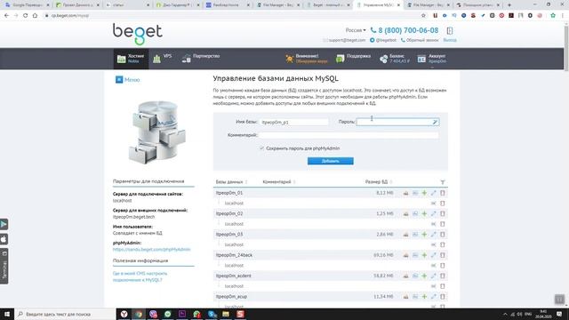The image size is (569, 320).
Task: Delete localhost access under ltpeop0m_01
Action: [443, 204]
